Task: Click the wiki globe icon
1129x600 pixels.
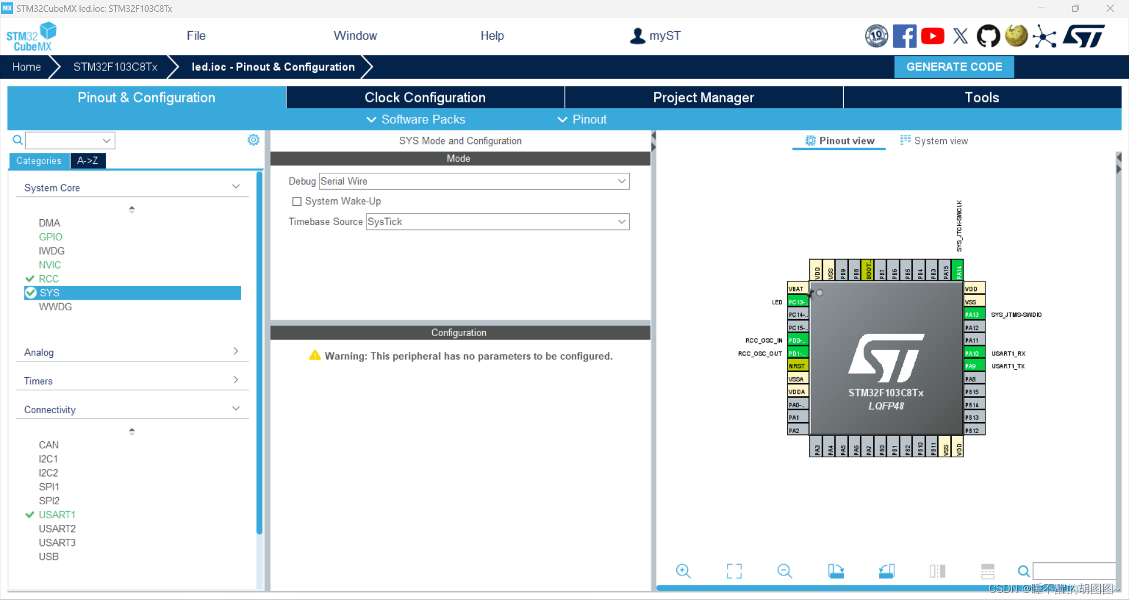Action: (1016, 35)
